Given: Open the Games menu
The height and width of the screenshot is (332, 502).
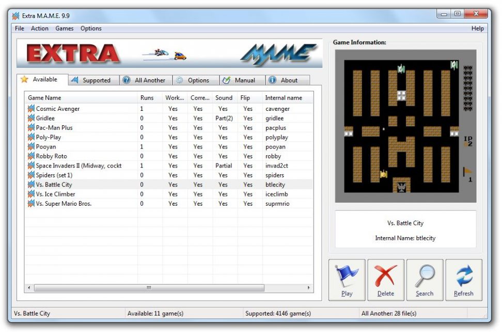Looking at the screenshot, I should (x=64, y=28).
